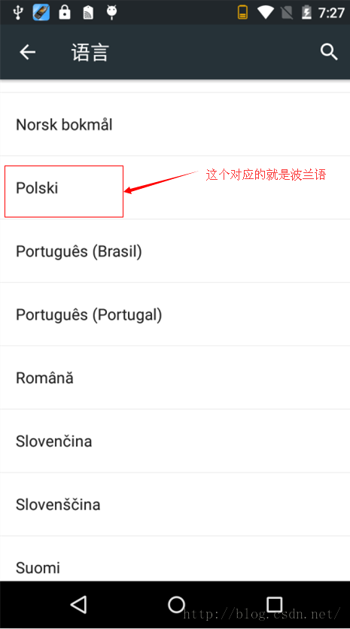Select Norsk bokmål language
Viewport: 350px width, 629px height.
pos(175,124)
